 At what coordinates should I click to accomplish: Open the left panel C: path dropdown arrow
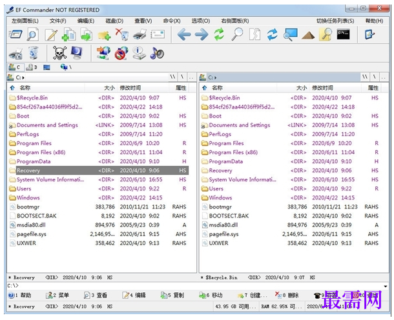coord(23,78)
